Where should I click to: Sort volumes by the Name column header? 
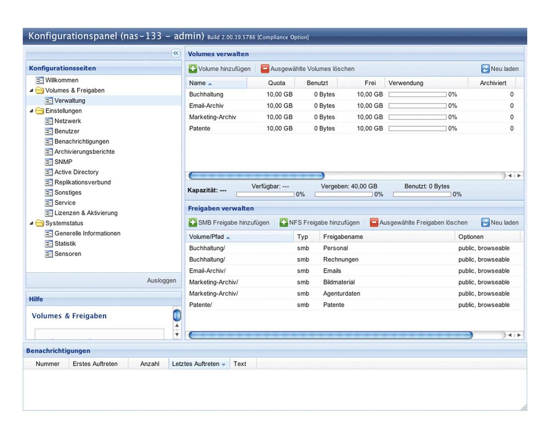click(200, 83)
